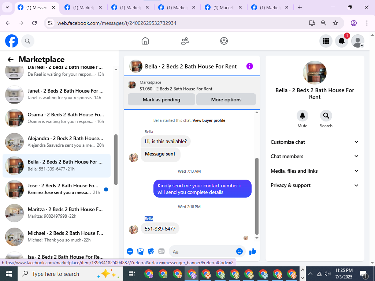The image size is (375, 281).
Task: Click the 551-339-6477 message bubble
Action: (160, 229)
